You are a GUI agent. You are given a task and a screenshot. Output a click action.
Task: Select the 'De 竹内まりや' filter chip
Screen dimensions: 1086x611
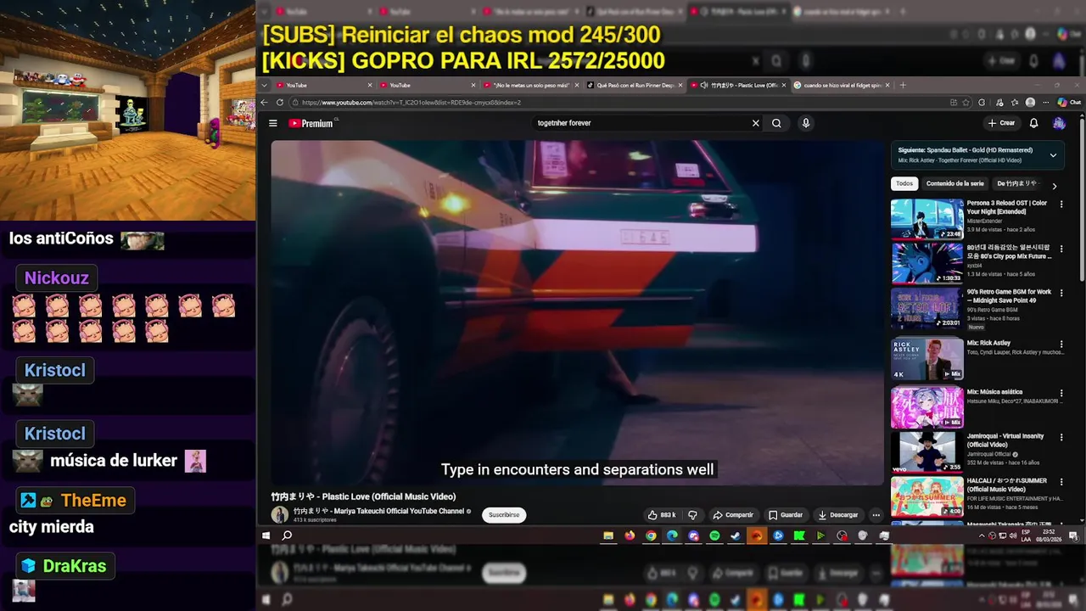coord(1016,183)
